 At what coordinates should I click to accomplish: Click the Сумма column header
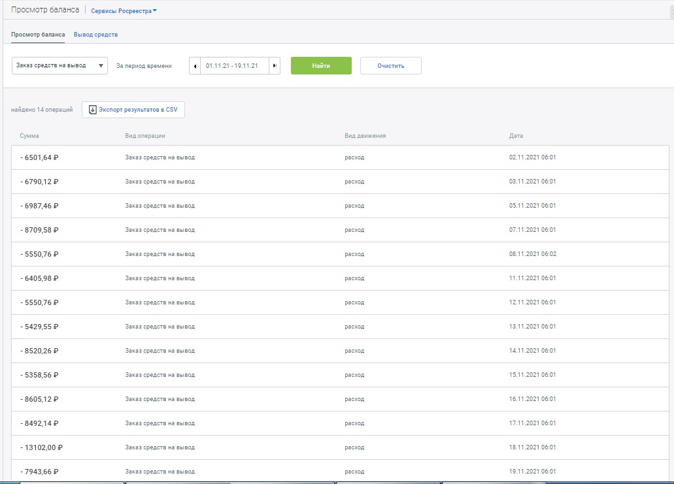[x=29, y=136]
